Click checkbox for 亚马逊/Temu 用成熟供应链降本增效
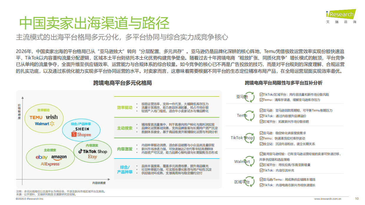 coord(261,179)
